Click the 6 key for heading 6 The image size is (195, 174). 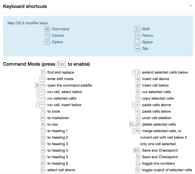click(x=43, y=163)
